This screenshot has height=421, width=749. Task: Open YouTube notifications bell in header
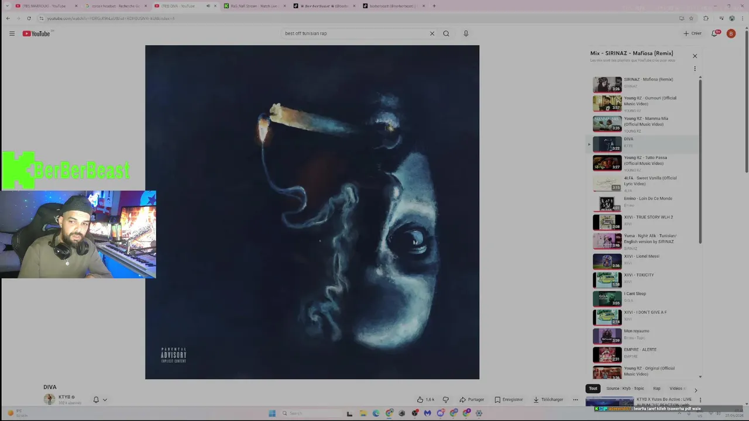pyautogui.click(x=714, y=33)
